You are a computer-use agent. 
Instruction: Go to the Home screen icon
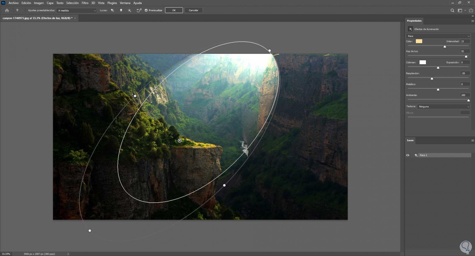pyautogui.click(x=7, y=10)
